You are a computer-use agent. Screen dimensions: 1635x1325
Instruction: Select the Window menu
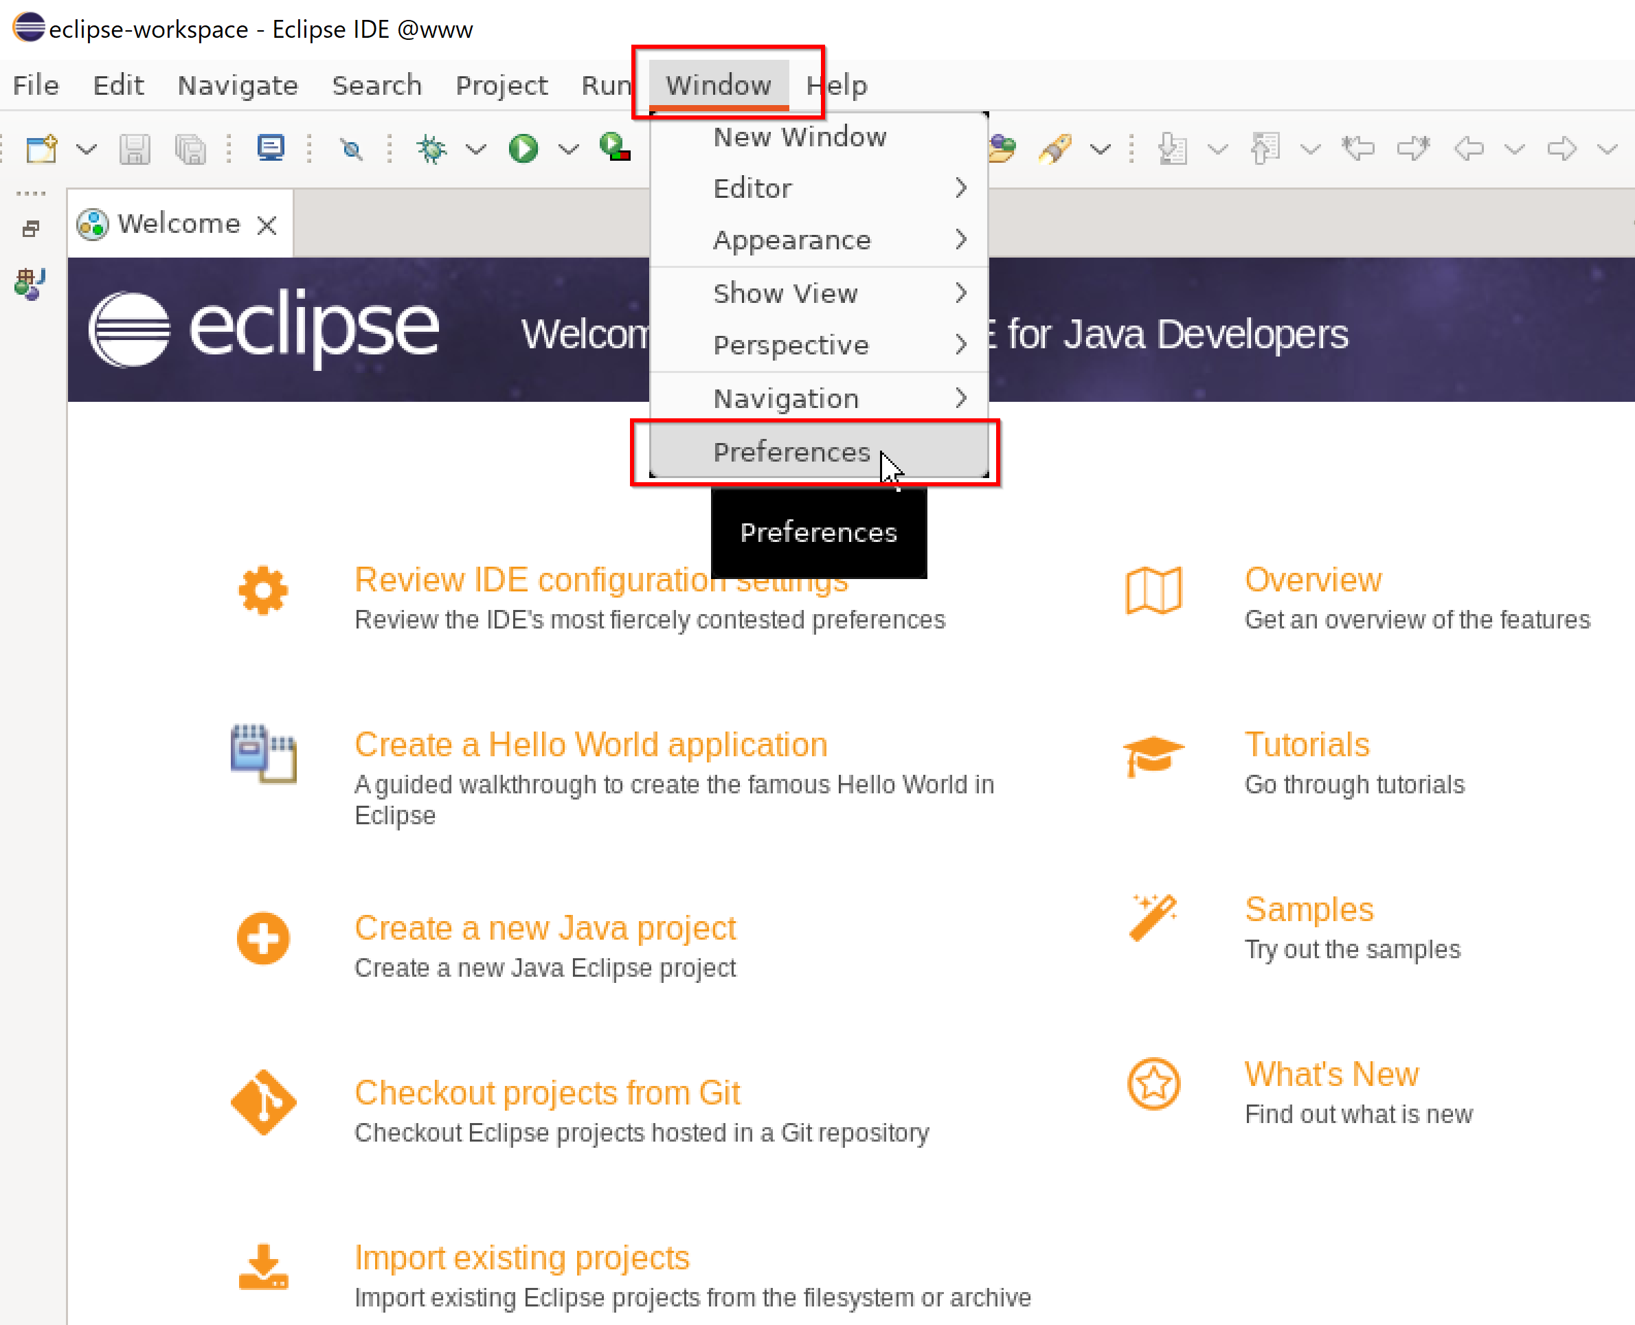(x=717, y=84)
